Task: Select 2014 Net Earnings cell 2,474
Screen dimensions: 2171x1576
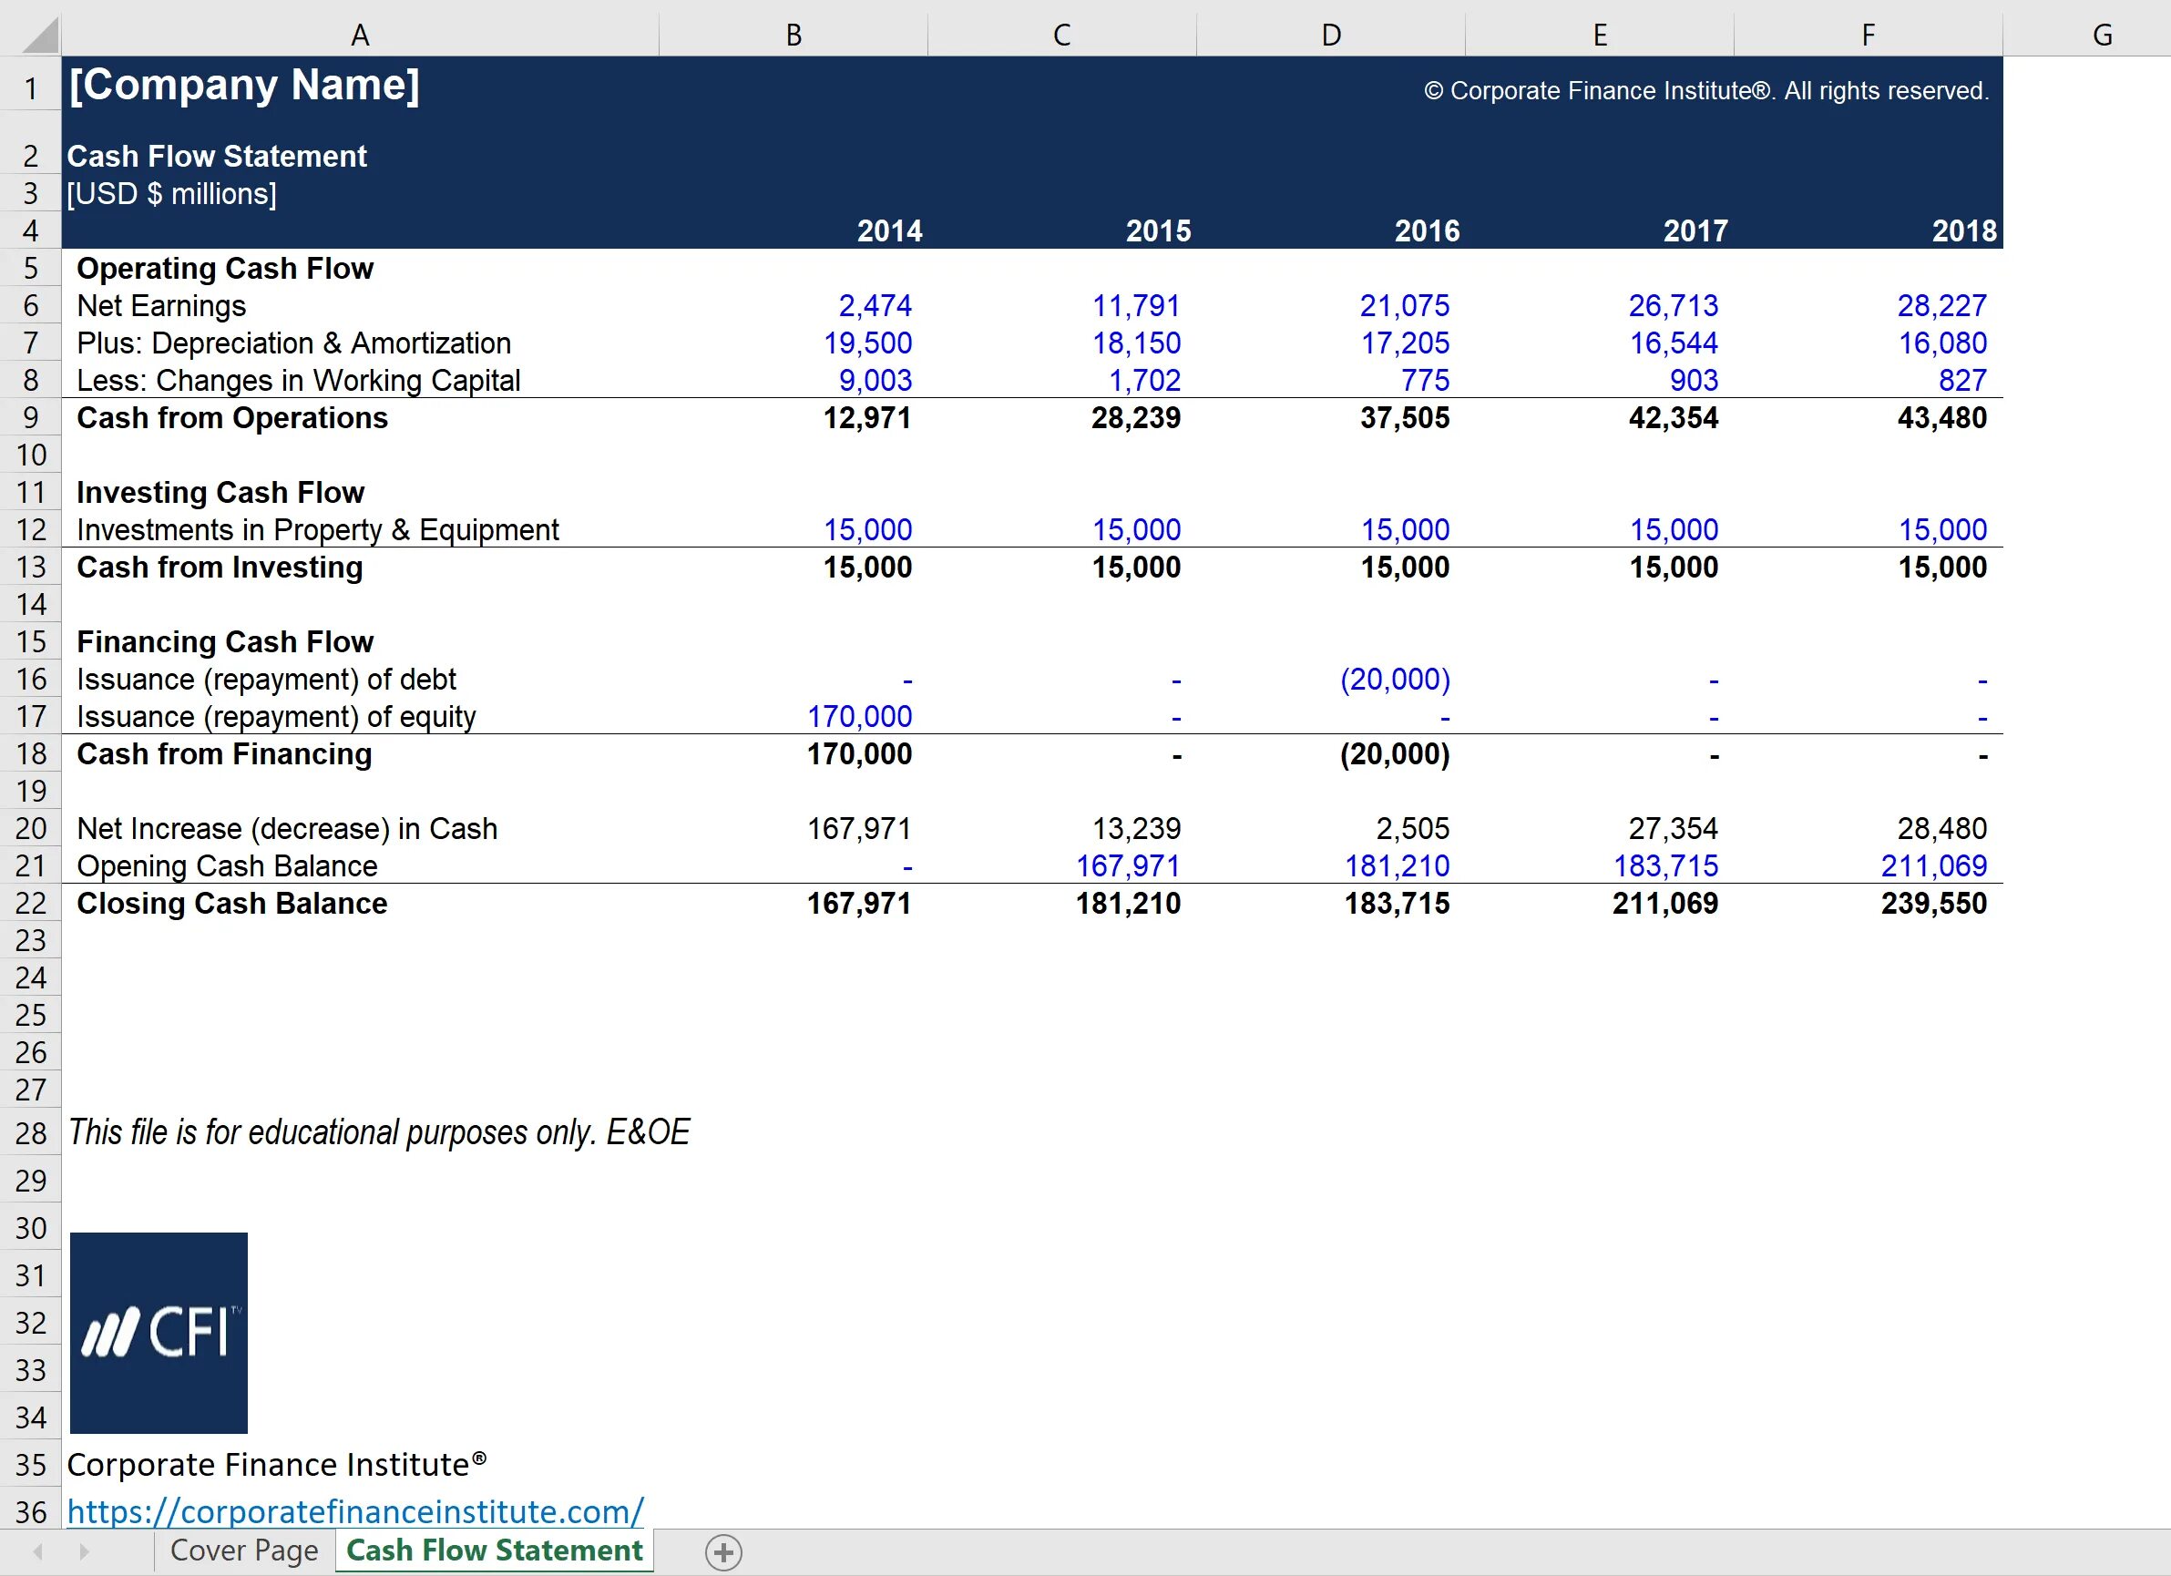Action: pyautogui.click(x=875, y=306)
